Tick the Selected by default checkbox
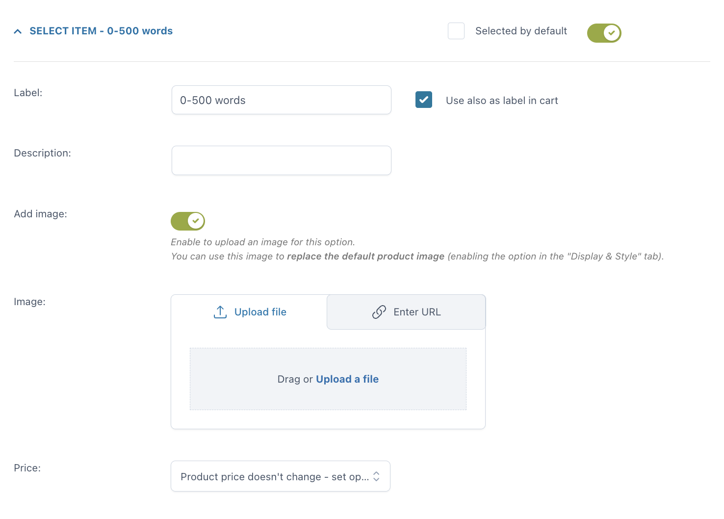This screenshot has height=519, width=724. pyautogui.click(x=456, y=31)
